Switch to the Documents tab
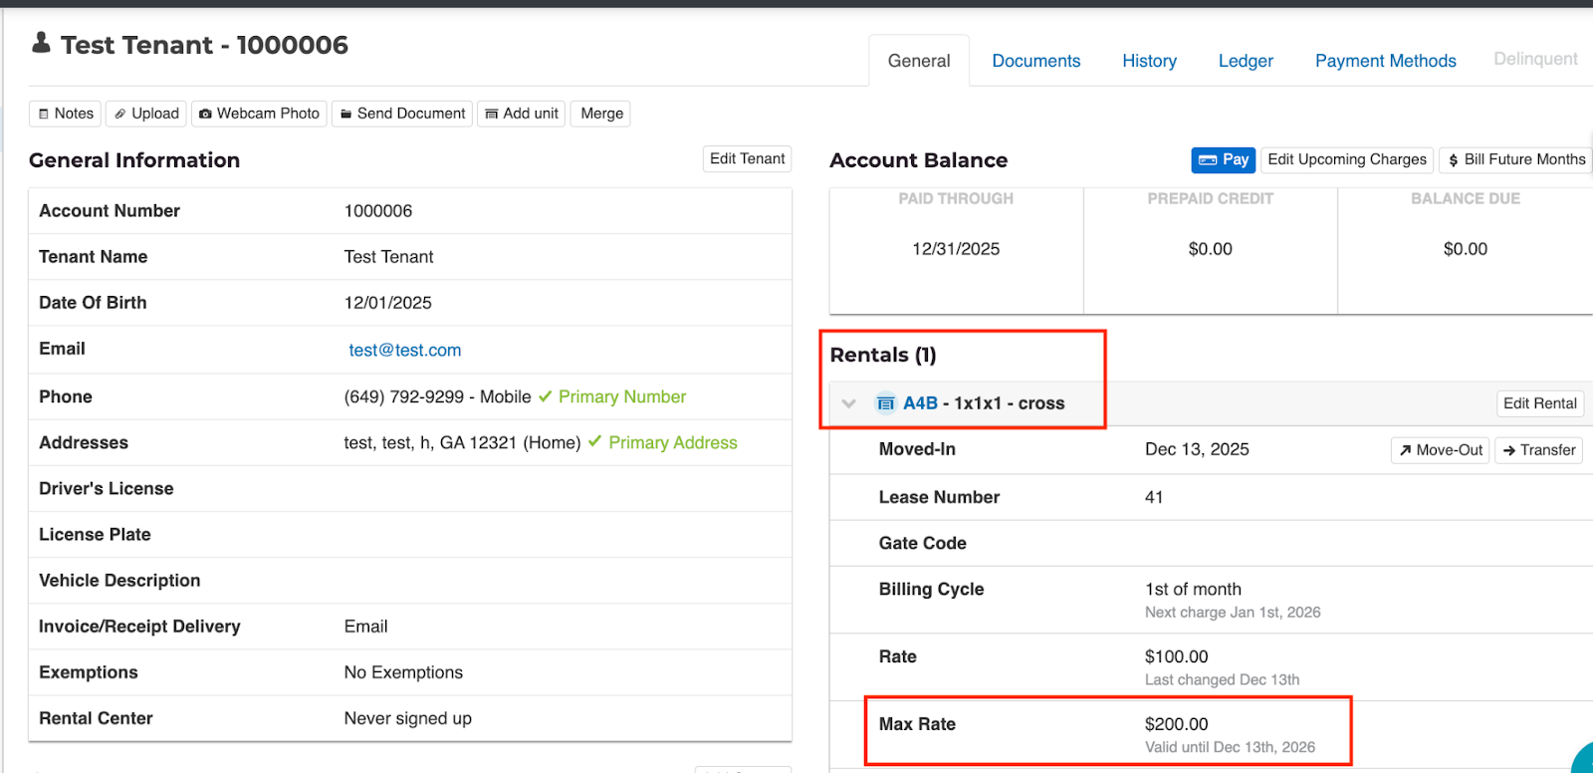The height and width of the screenshot is (773, 1593). (x=1035, y=61)
